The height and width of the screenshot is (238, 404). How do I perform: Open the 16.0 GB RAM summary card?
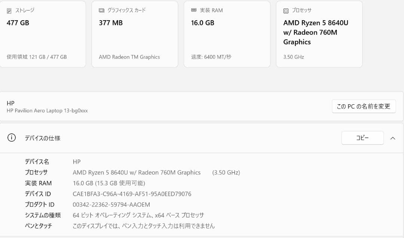click(227, 34)
